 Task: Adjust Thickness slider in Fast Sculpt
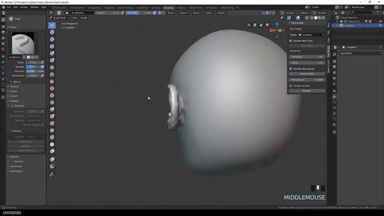pyautogui.click(x=307, y=57)
